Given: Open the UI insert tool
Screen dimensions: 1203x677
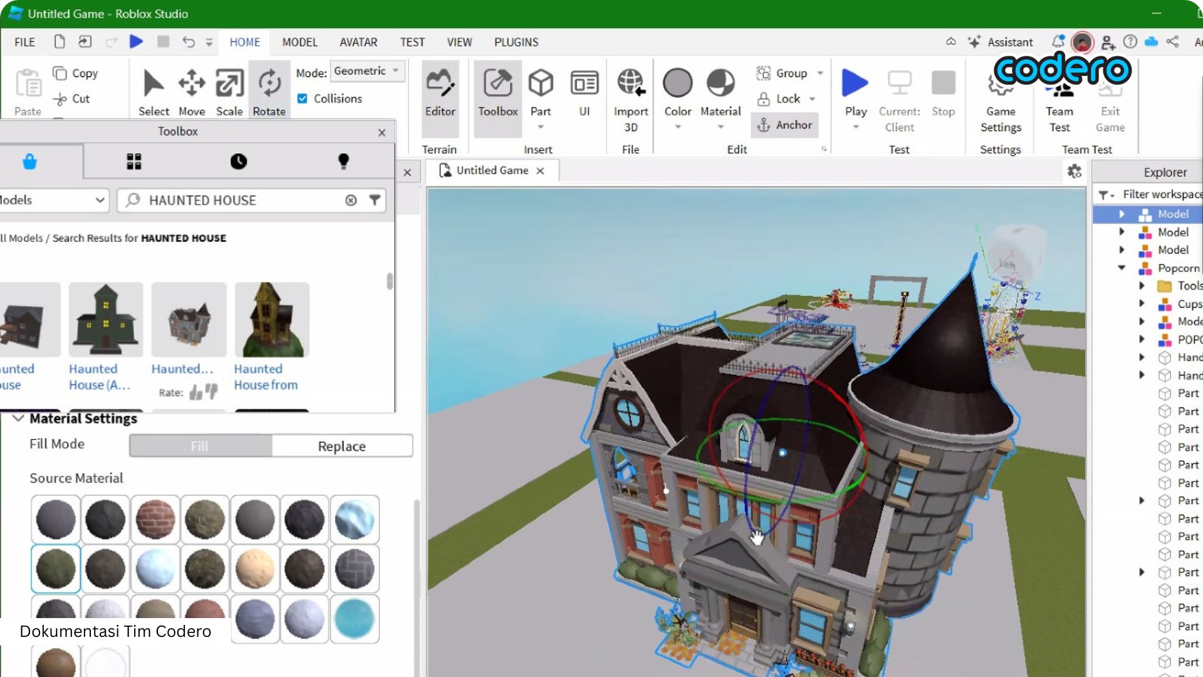Looking at the screenshot, I should click(584, 93).
